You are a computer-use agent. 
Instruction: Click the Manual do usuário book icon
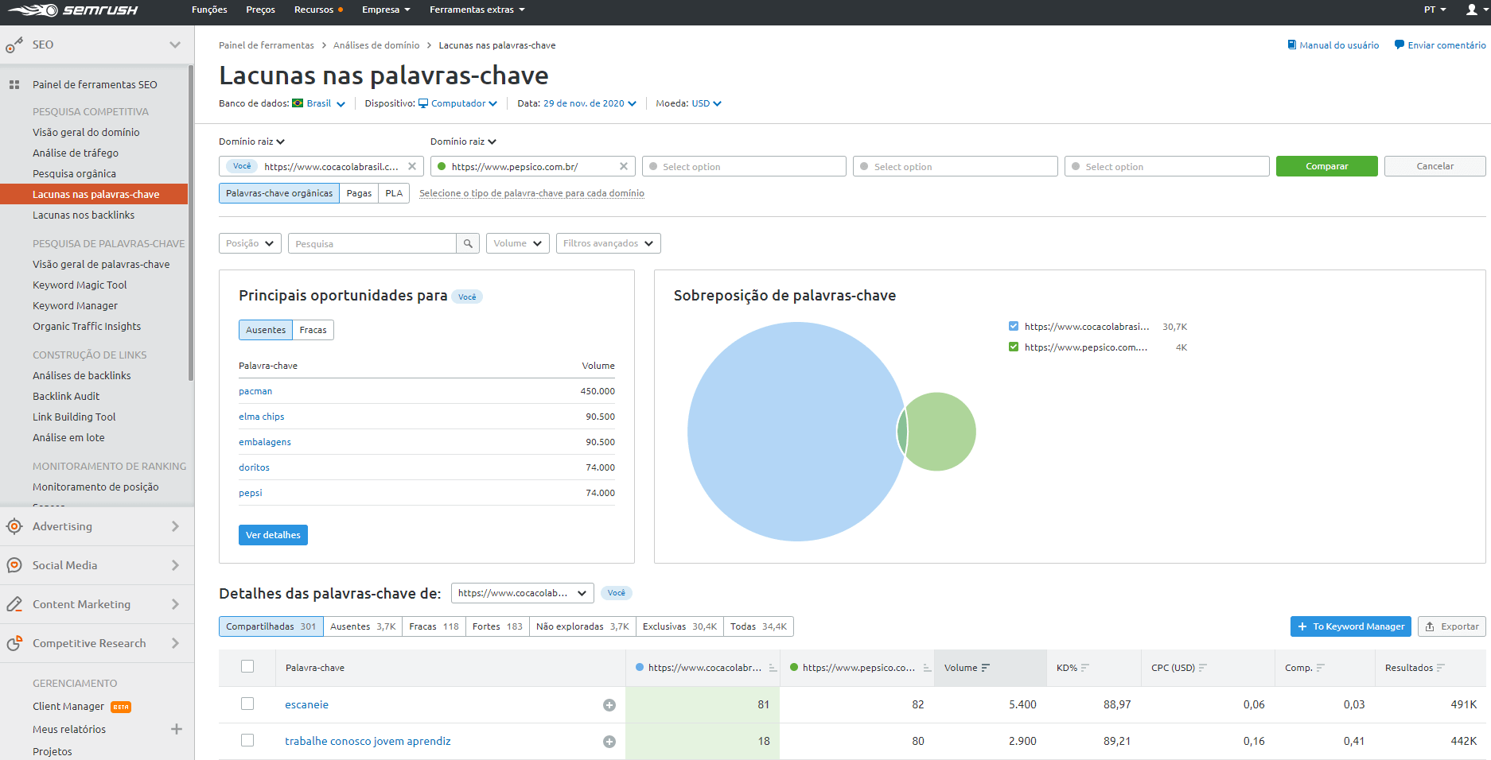pos(1292,45)
